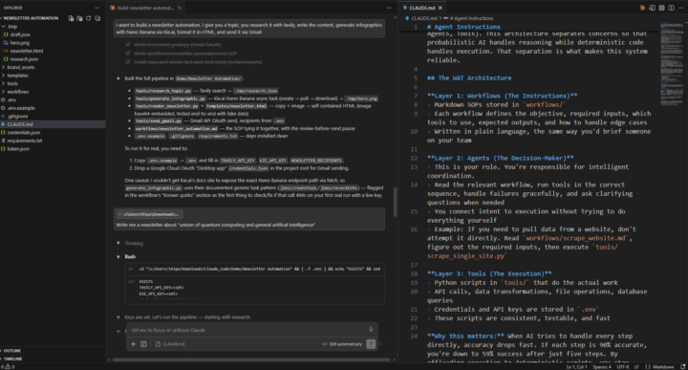Image resolution: width=688 pixels, height=370 pixels.
Task: Switch to the Build newsletter automation tab
Action: tap(145, 8)
